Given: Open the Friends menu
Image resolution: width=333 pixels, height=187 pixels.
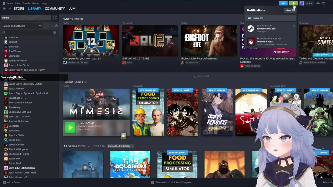Looking at the screenshot, I should (x=26, y=3).
